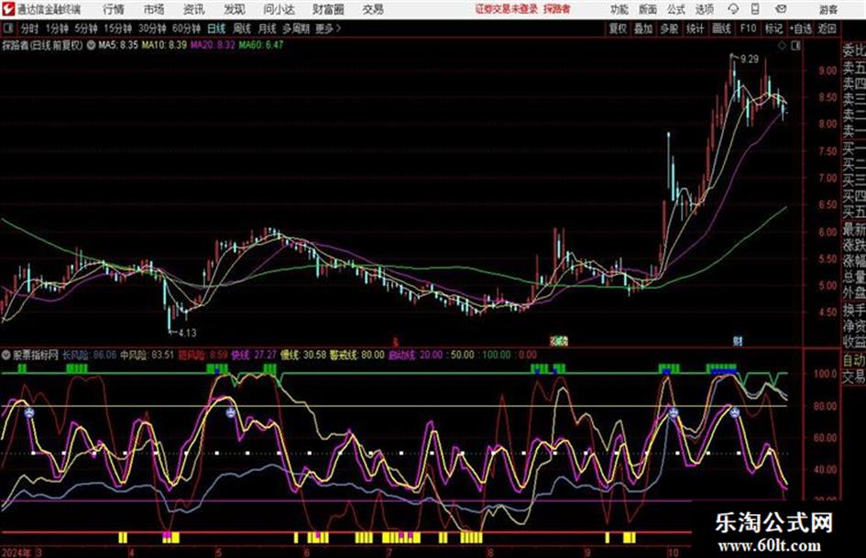Viewport: 866px width, 558px height.
Task: Click the diamond icon above the price axis
Action: pyautogui.click(x=782, y=46)
